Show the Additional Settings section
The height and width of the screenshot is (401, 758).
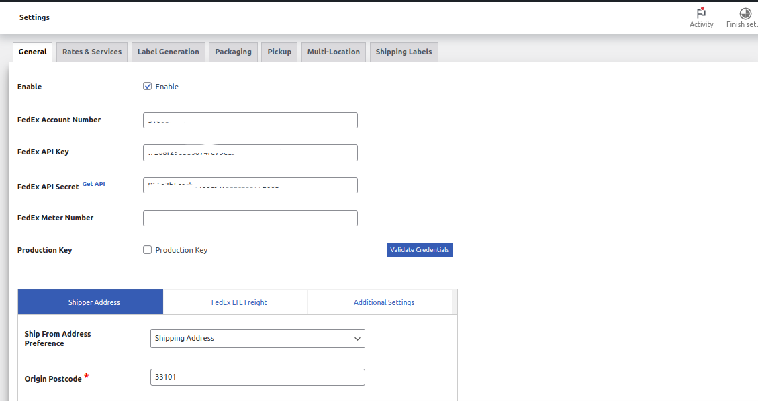[384, 302]
